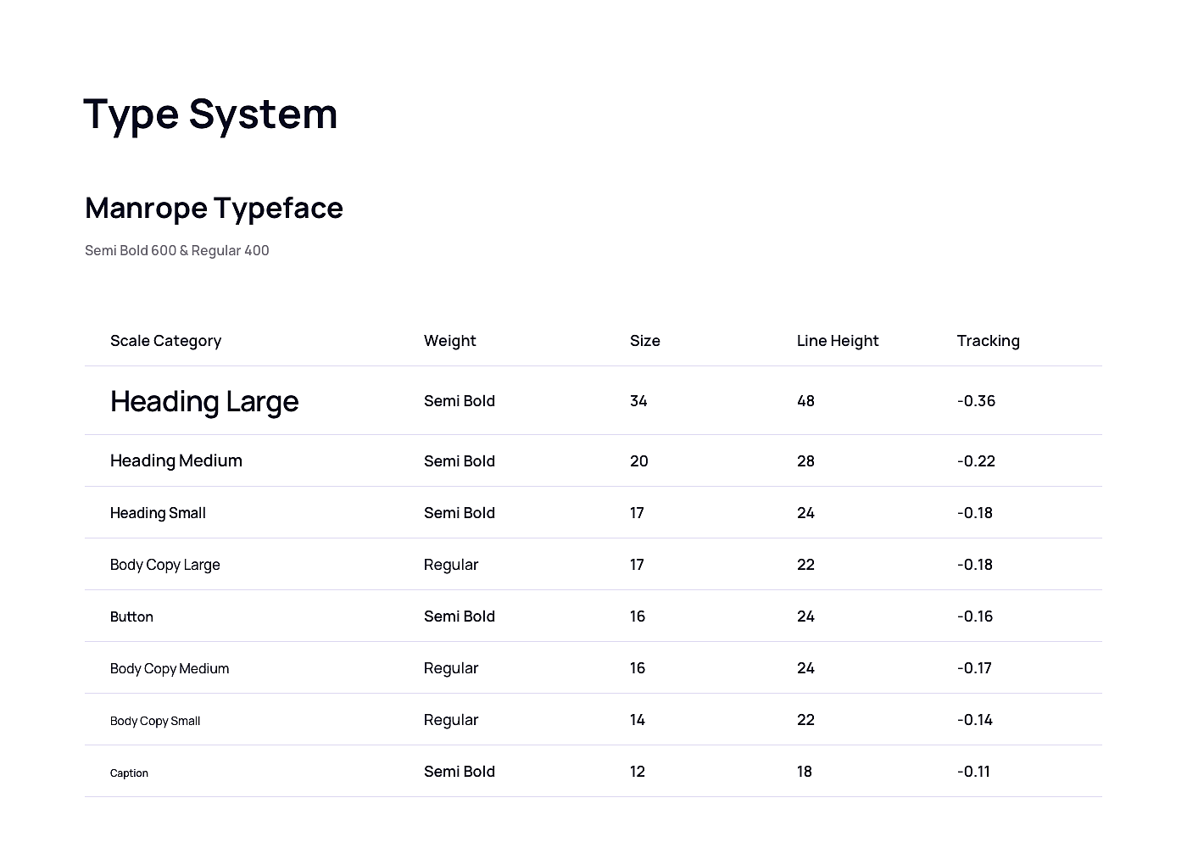
Task: Click the Semi Bold 600 & Regular 400 subtitle
Action: (x=177, y=250)
